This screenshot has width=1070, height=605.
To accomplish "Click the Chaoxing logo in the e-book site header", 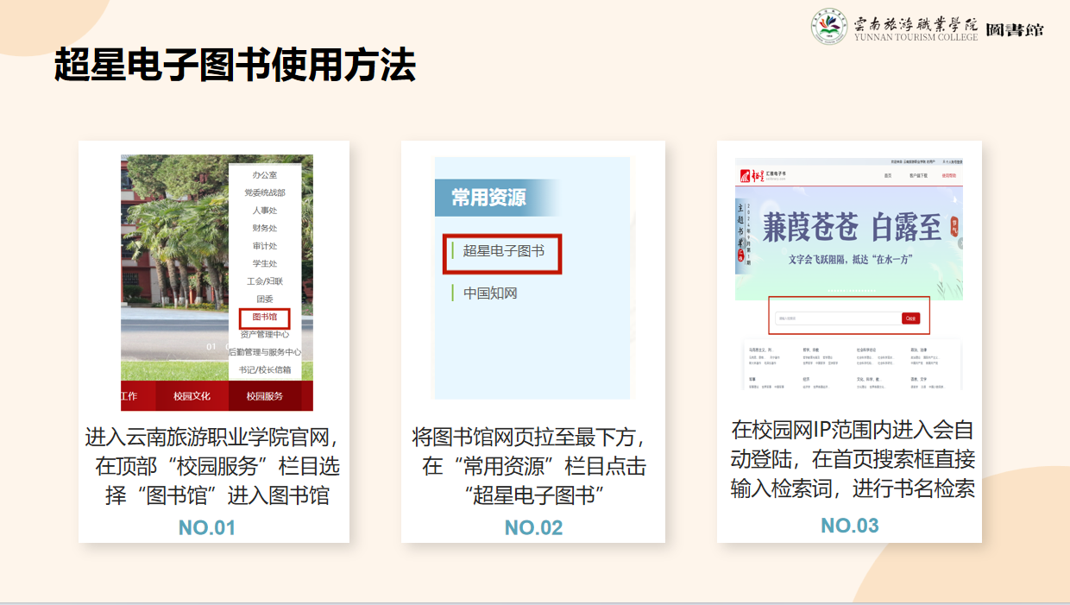I will (746, 176).
